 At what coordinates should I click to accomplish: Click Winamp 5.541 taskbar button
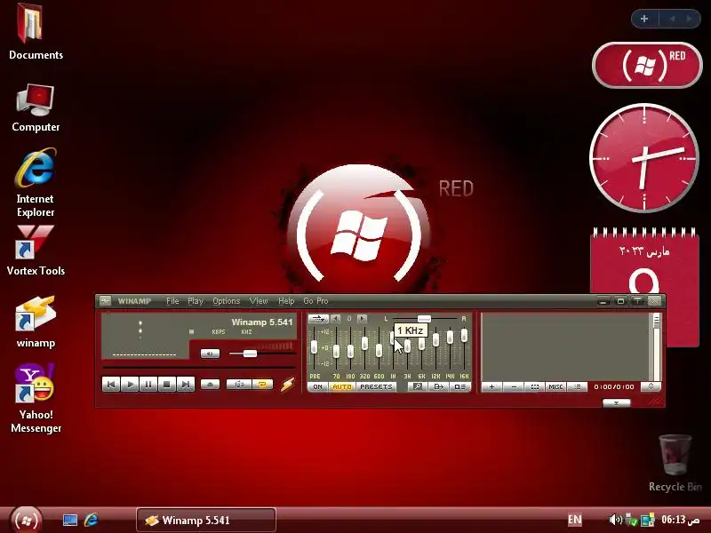[x=206, y=520]
